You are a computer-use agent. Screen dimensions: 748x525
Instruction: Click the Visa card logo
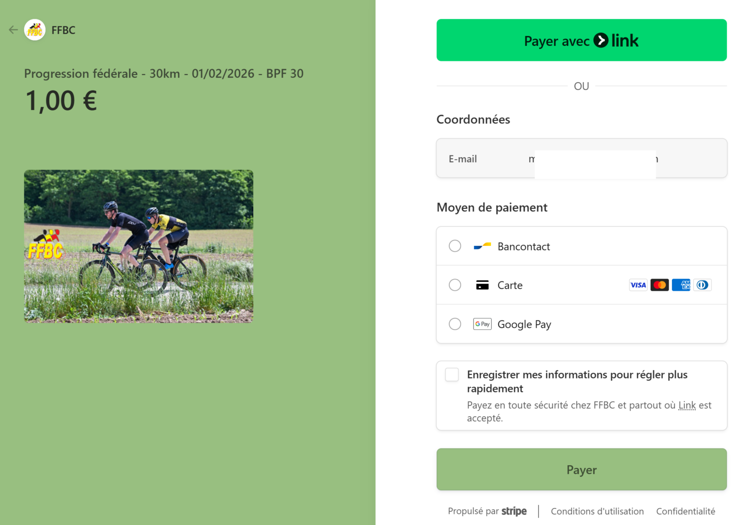click(x=638, y=285)
